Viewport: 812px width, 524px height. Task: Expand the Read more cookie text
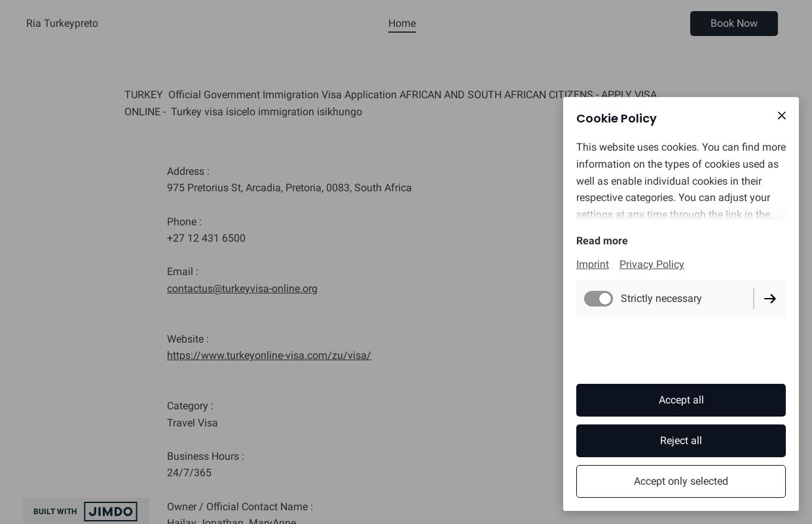pos(602,241)
